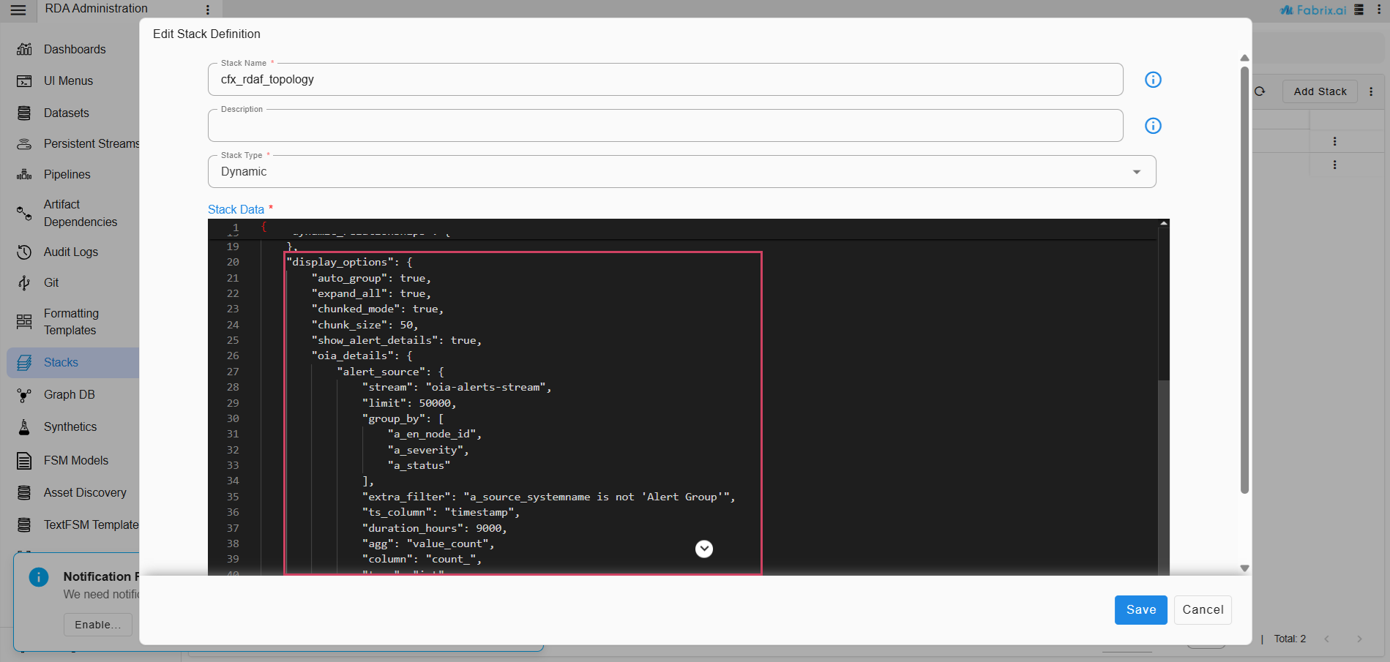
Task: Go to the next table page
Action: (1359, 639)
